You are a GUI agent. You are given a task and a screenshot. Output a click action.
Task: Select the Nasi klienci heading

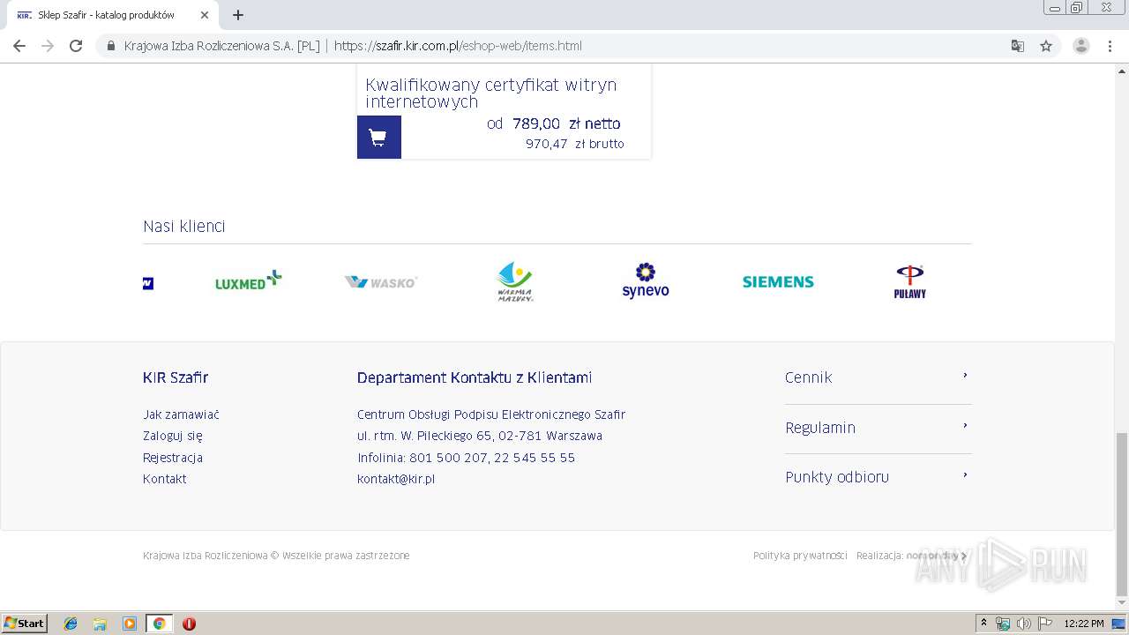pyautogui.click(x=184, y=227)
